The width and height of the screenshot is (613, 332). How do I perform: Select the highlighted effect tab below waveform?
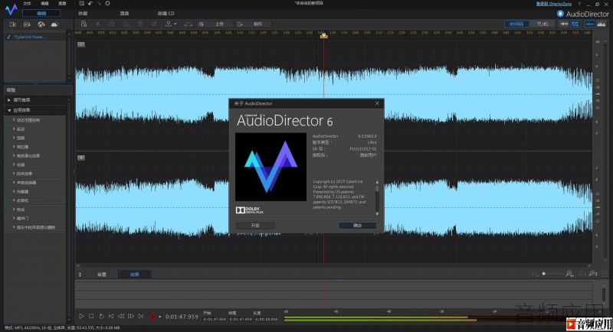pos(135,275)
